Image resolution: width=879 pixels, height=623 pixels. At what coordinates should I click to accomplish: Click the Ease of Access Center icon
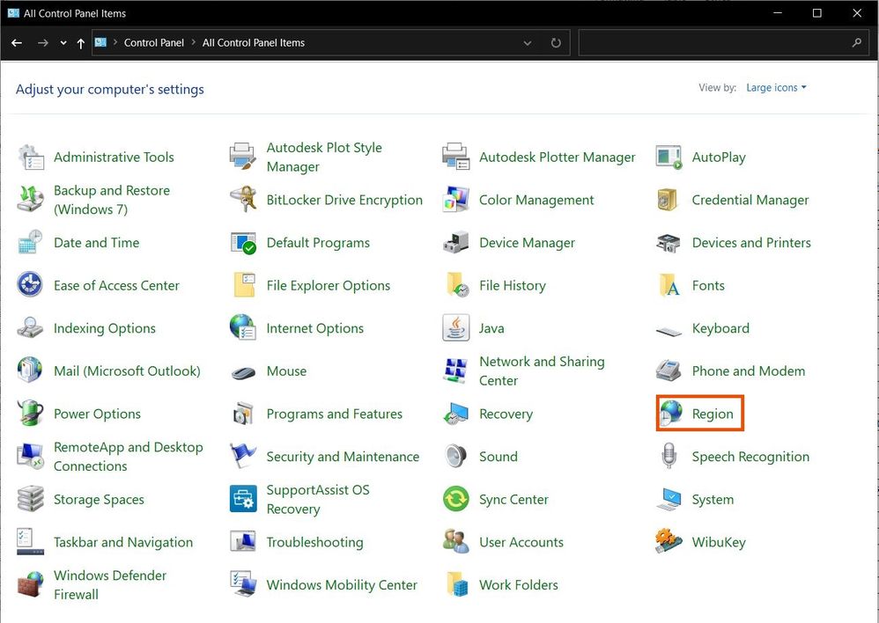tap(30, 285)
